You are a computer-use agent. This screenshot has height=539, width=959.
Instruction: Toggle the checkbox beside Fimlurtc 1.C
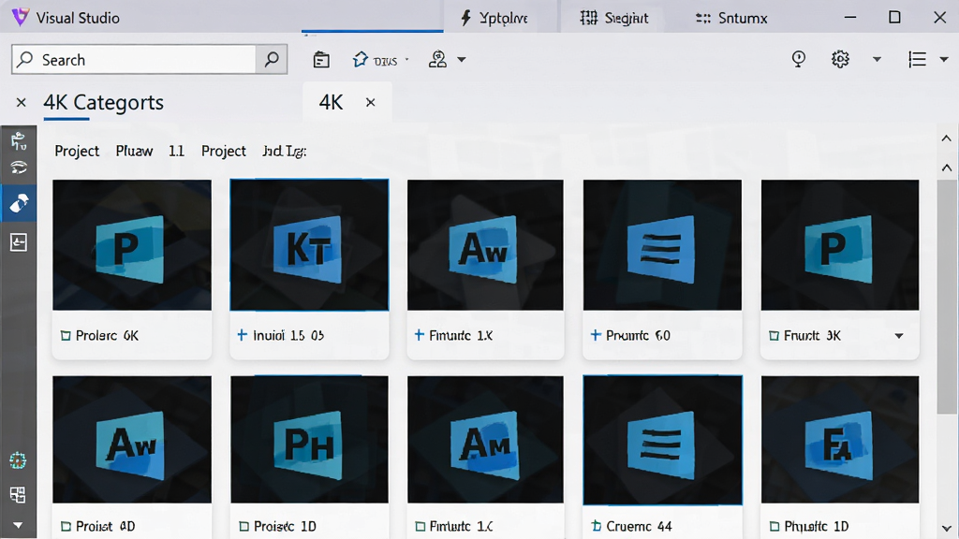click(420, 526)
